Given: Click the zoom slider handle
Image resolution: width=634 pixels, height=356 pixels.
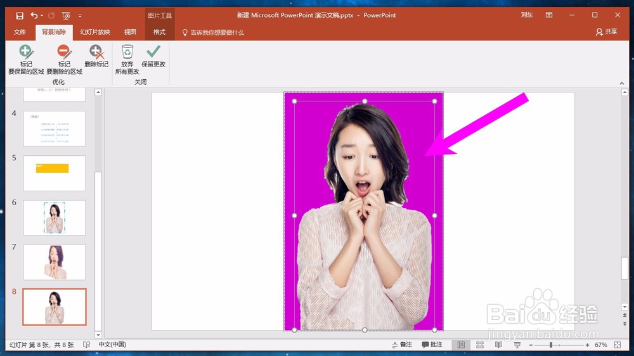Looking at the screenshot, I should (551, 345).
